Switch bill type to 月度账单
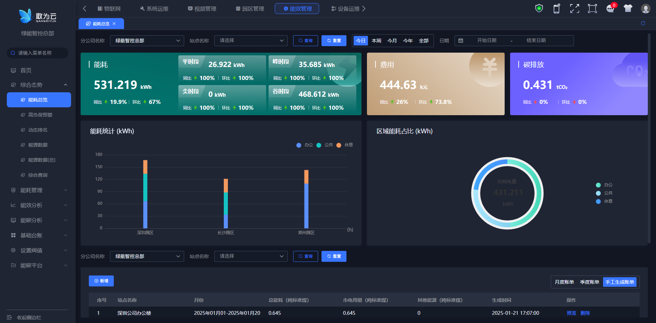Viewport: 656px width, 323px height. pyautogui.click(x=564, y=282)
